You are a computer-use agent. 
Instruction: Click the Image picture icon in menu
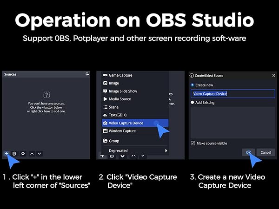pyautogui.click(x=106, y=83)
